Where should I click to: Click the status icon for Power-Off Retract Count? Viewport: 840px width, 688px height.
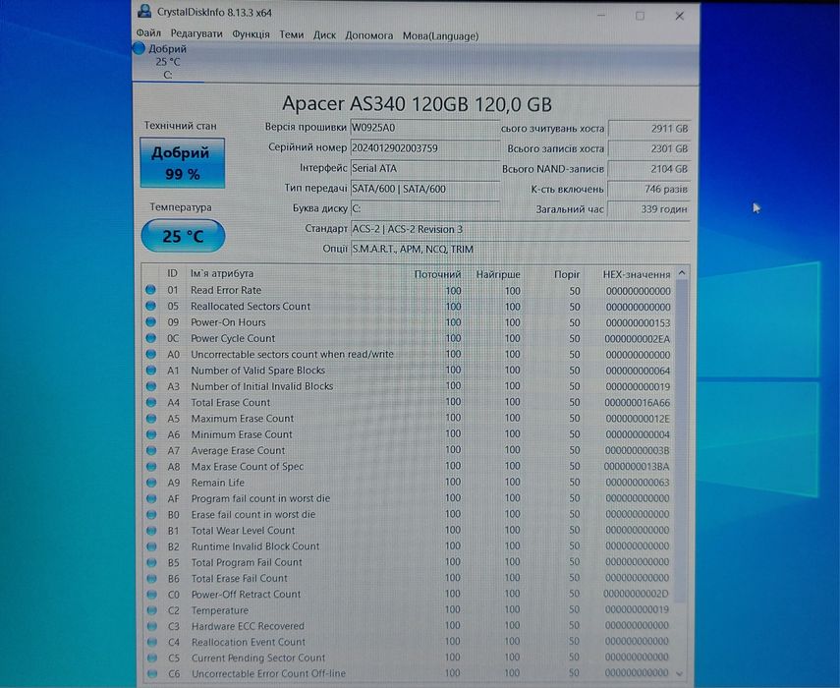pos(152,595)
